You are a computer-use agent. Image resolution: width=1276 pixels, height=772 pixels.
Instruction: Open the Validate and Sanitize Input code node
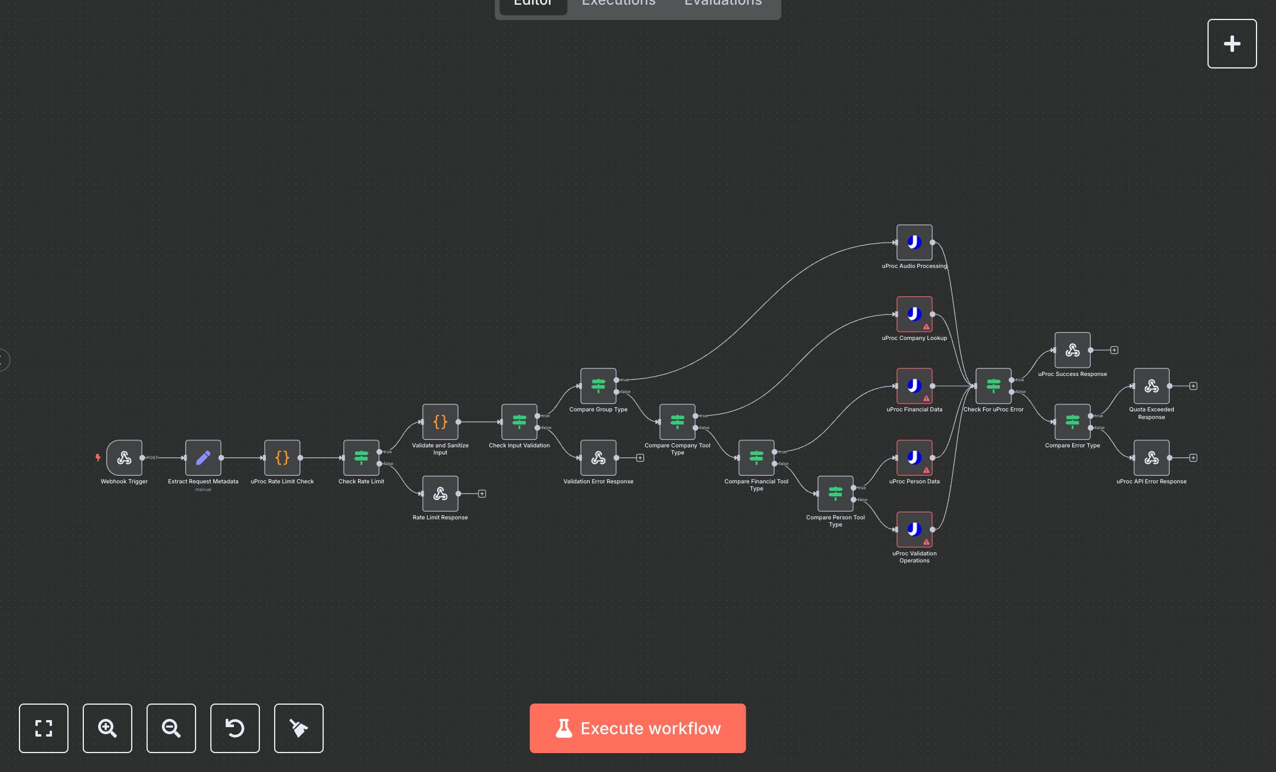pos(440,423)
